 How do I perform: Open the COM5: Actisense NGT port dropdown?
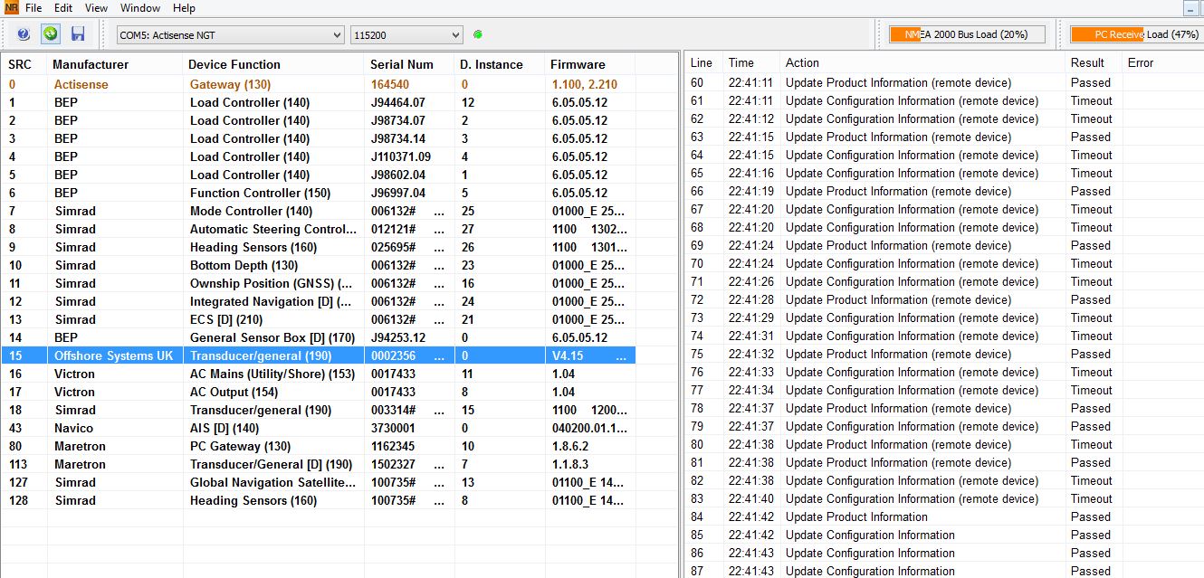[x=230, y=35]
